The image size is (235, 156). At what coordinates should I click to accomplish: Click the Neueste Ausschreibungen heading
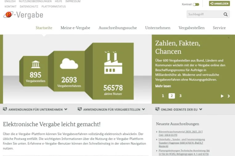point(178,124)
